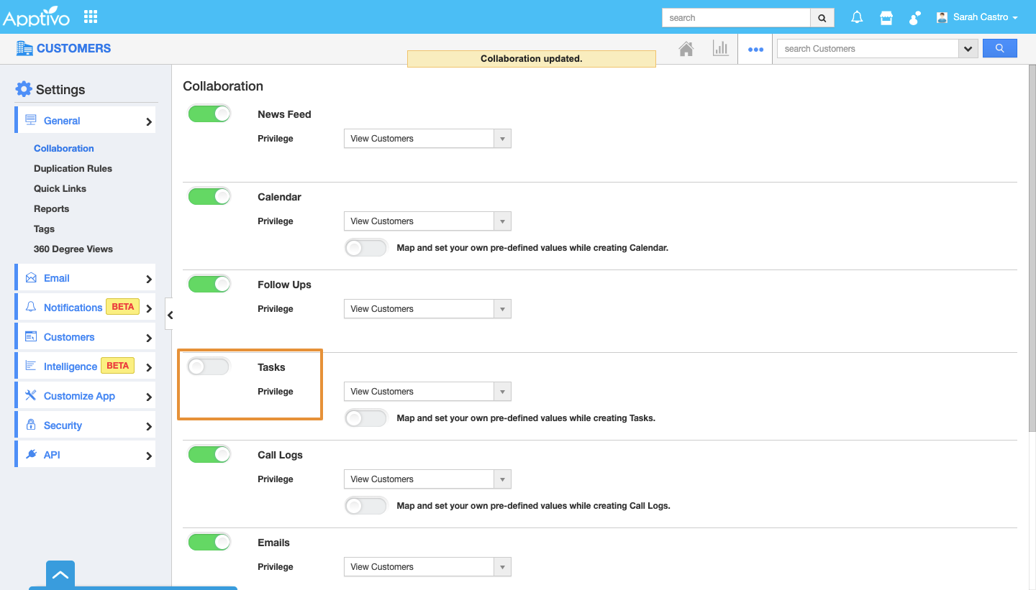
Task: Open the app store icon in header
Action: tap(886, 18)
